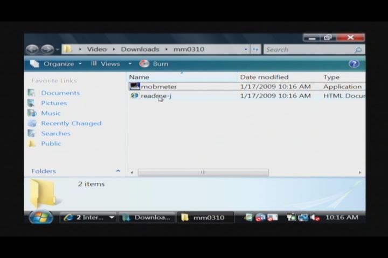
Task: Click the Burn toolbar button
Action: pyautogui.click(x=154, y=64)
